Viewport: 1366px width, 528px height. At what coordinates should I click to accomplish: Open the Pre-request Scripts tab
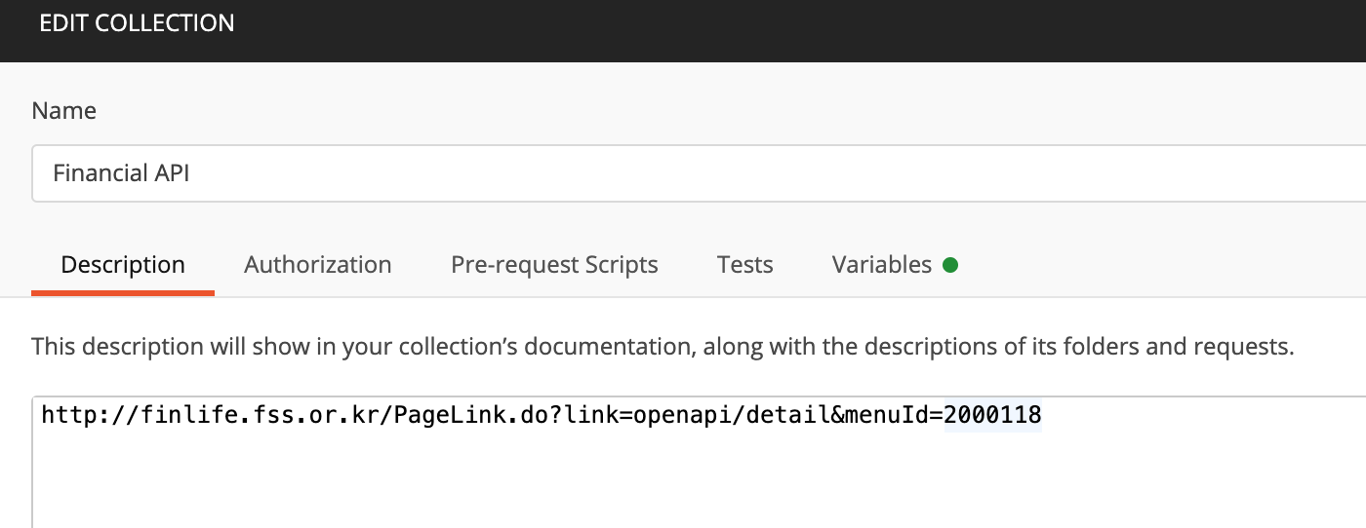554,265
